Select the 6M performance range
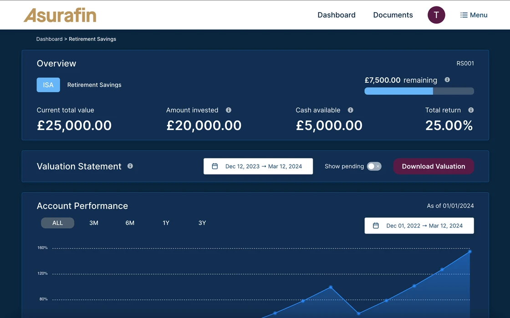This screenshot has height=318, width=510. pyautogui.click(x=130, y=223)
